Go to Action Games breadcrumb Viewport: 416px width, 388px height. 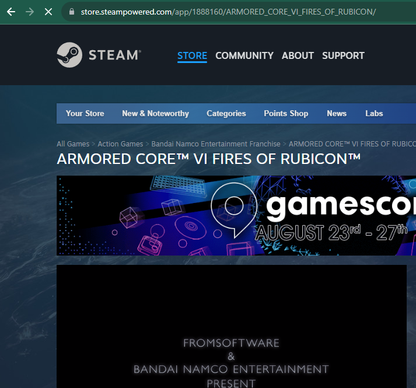pyautogui.click(x=120, y=144)
